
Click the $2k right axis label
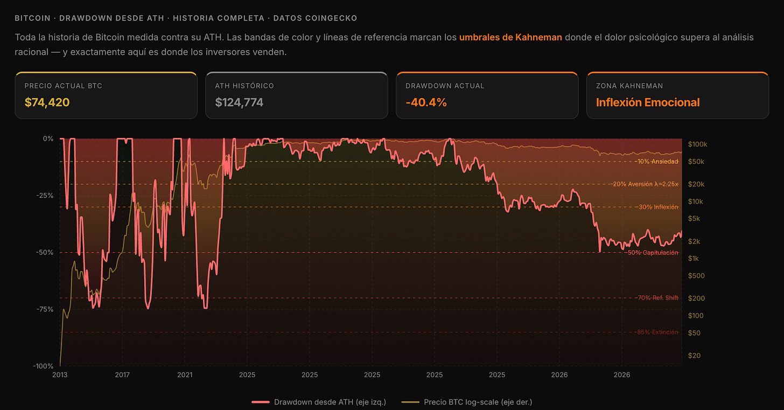coord(695,241)
